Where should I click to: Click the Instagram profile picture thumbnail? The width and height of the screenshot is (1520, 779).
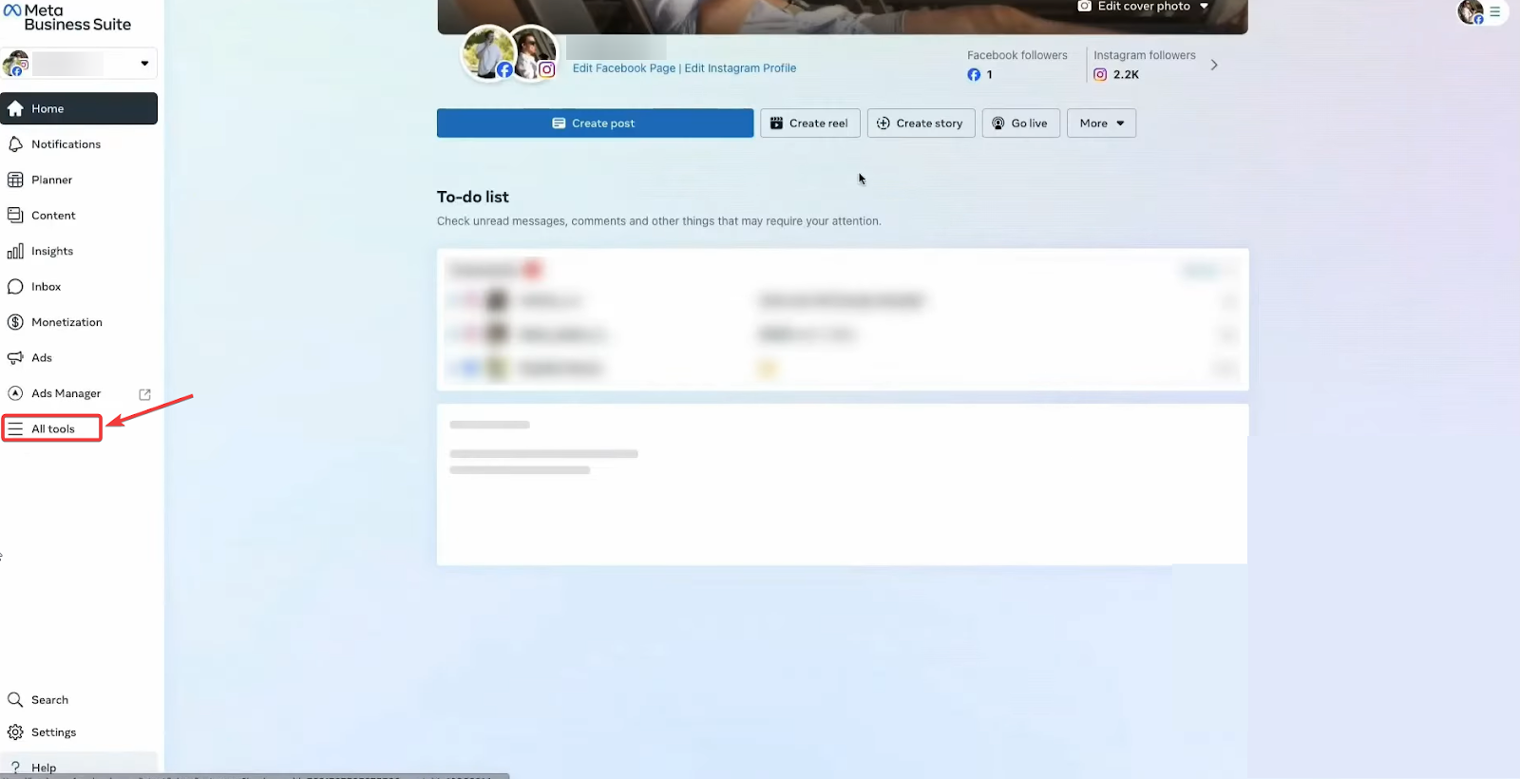tap(533, 53)
